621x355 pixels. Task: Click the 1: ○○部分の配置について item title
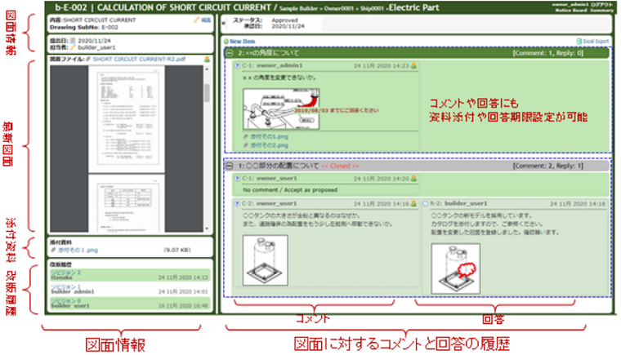278,166
